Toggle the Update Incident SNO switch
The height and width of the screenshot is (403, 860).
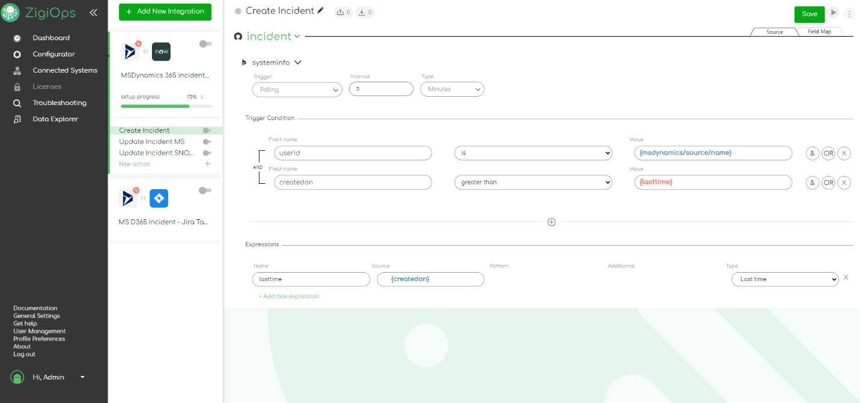click(207, 153)
